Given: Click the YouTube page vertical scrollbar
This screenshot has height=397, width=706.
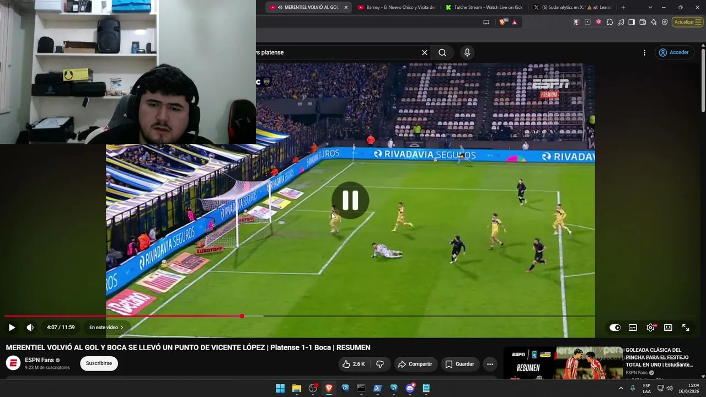Looking at the screenshot, I should pyautogui.click(x=703, y=82).
